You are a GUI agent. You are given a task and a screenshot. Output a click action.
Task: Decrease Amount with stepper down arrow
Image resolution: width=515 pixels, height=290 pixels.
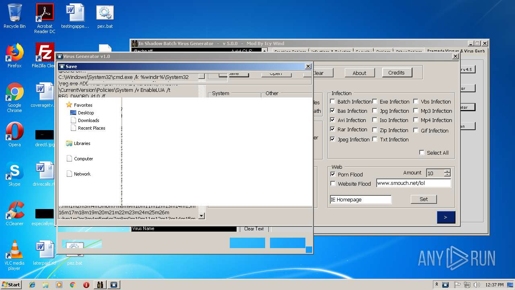[447, 175]
